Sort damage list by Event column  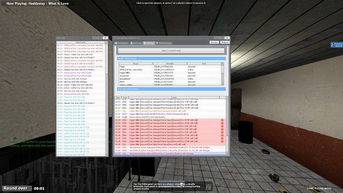pos(174,98)
